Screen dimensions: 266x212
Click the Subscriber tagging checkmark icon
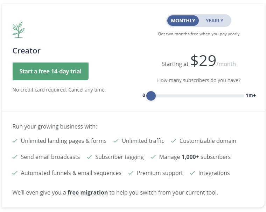click(x=89, y=157)
